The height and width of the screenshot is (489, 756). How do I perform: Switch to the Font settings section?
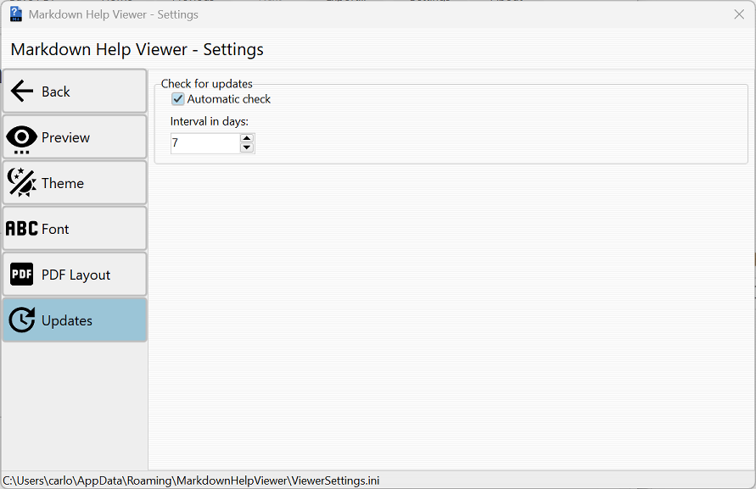(x=55, y=229)
